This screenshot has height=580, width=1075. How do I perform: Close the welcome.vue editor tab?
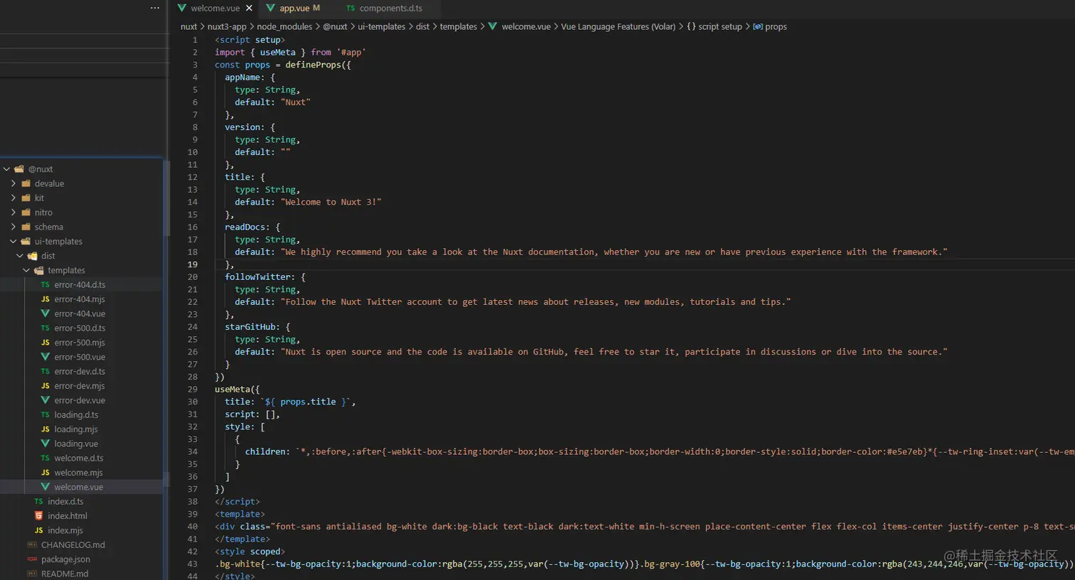pyautogui.click(x=249, y=9)
